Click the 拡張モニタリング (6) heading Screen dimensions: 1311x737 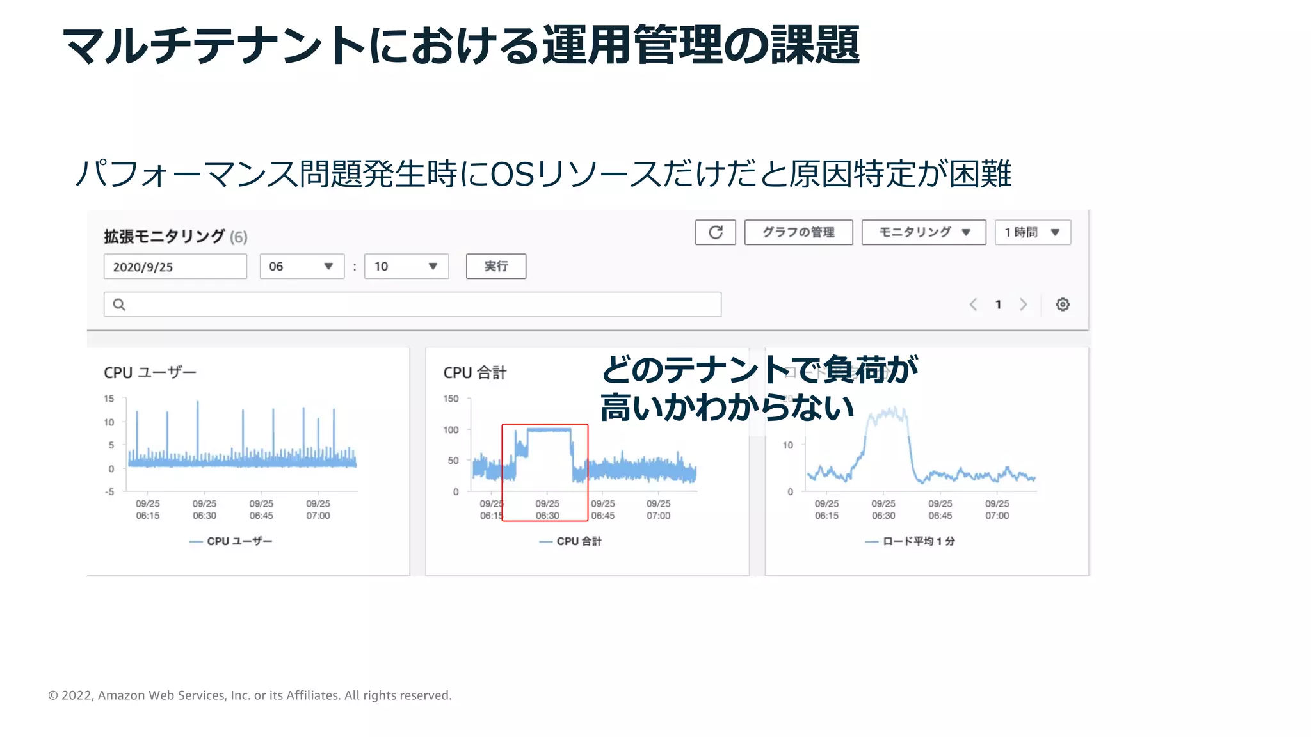[x=175, y=237]
